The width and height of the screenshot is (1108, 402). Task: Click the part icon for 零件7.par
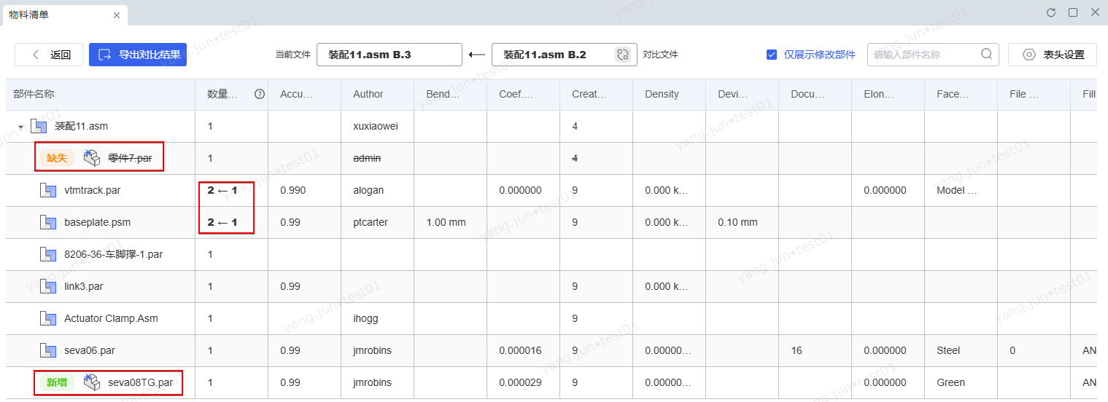pyautogui.click(x=91, y=158)
